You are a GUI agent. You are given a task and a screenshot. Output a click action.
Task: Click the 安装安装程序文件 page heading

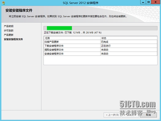[19, 10]
